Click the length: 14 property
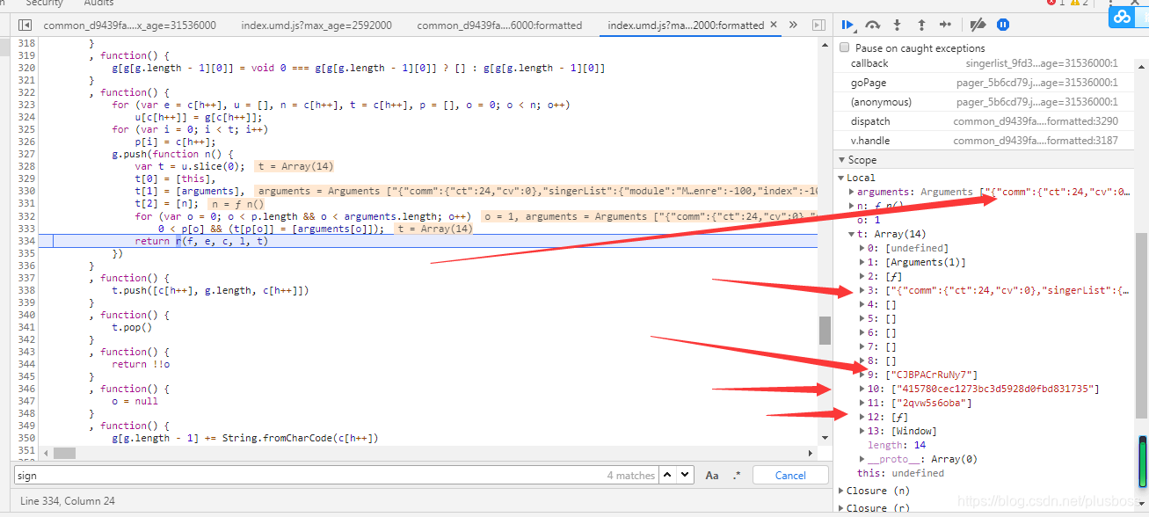 [898, 445]
